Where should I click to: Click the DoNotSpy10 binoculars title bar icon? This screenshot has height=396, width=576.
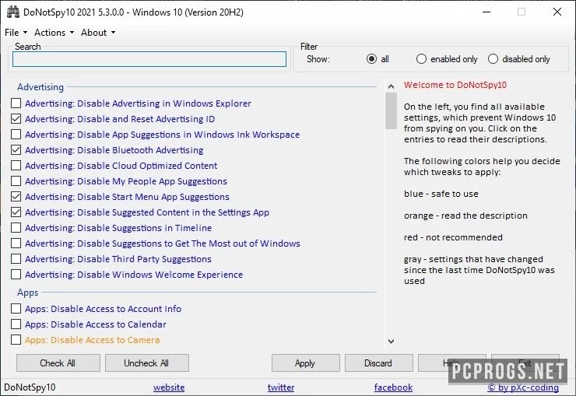[13, 12]
